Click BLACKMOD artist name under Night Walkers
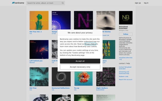 100,90
